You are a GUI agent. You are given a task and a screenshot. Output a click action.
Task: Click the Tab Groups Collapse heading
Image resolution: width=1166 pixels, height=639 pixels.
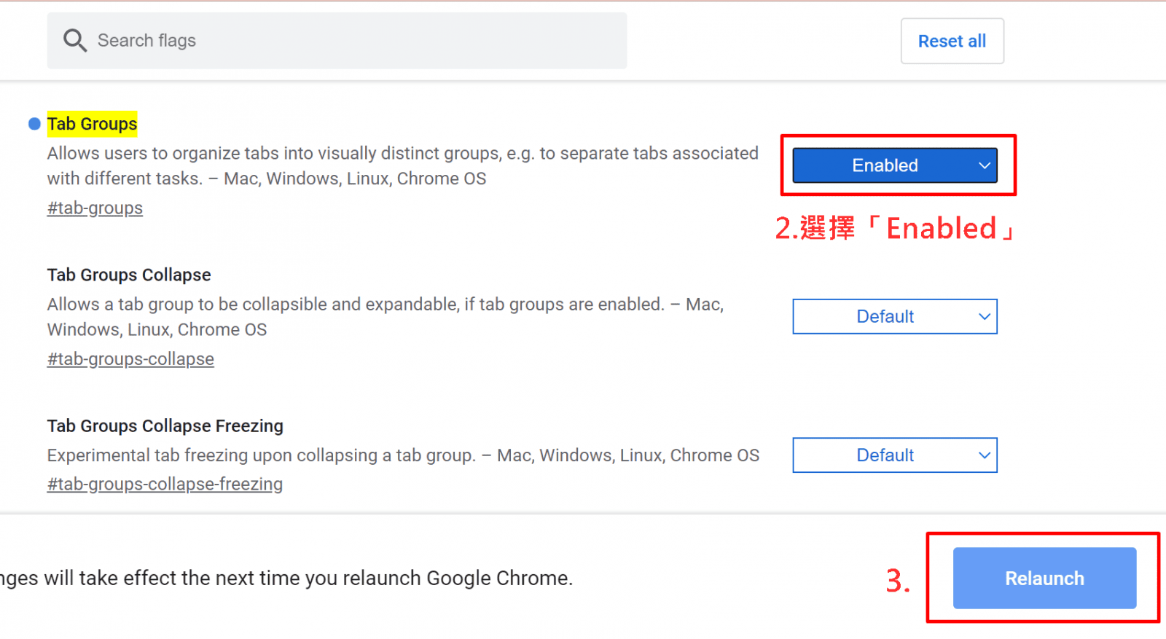point(129,275)
